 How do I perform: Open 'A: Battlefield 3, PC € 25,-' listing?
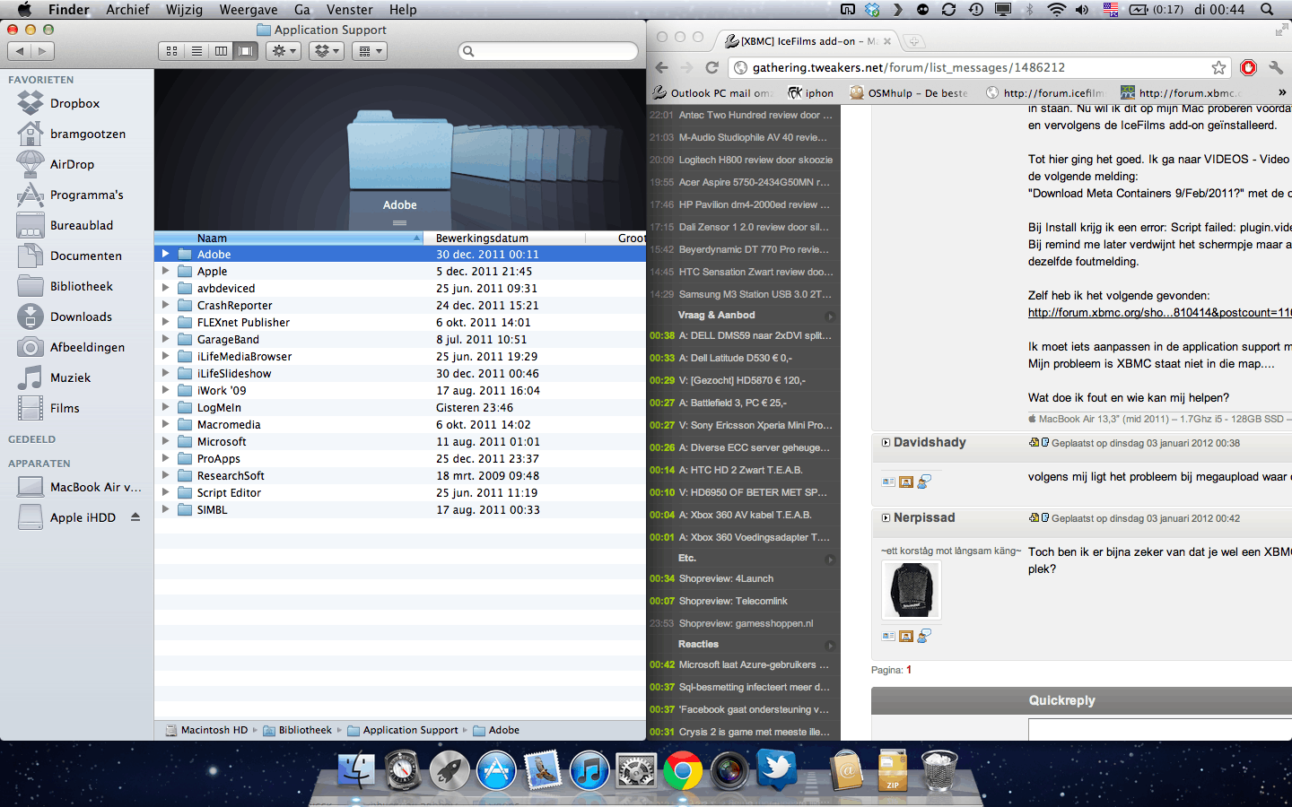point(732,403)
